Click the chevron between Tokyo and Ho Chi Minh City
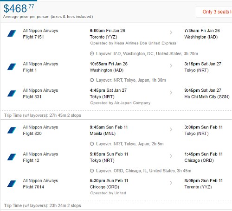232x211 pixels. (x=171, y=93)
